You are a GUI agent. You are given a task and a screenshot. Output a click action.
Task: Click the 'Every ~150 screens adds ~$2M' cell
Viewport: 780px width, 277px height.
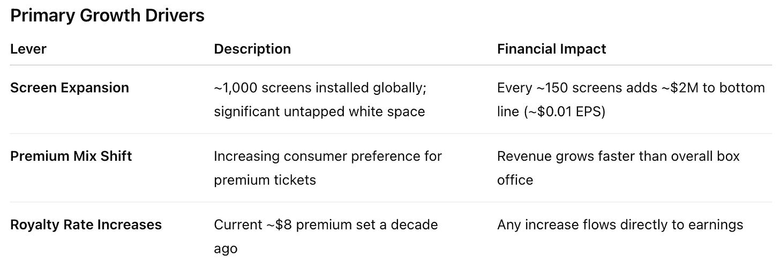(631, 100)
